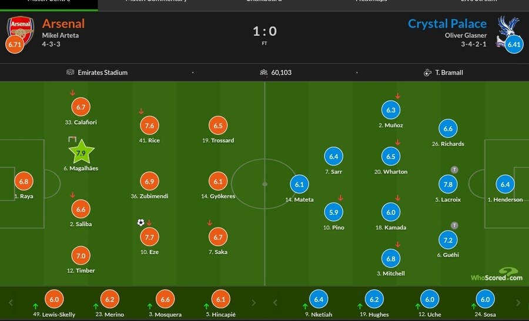Open the Arsenal team name link
529x321 pixels.
pyautogui.click(x=63, y=23)
